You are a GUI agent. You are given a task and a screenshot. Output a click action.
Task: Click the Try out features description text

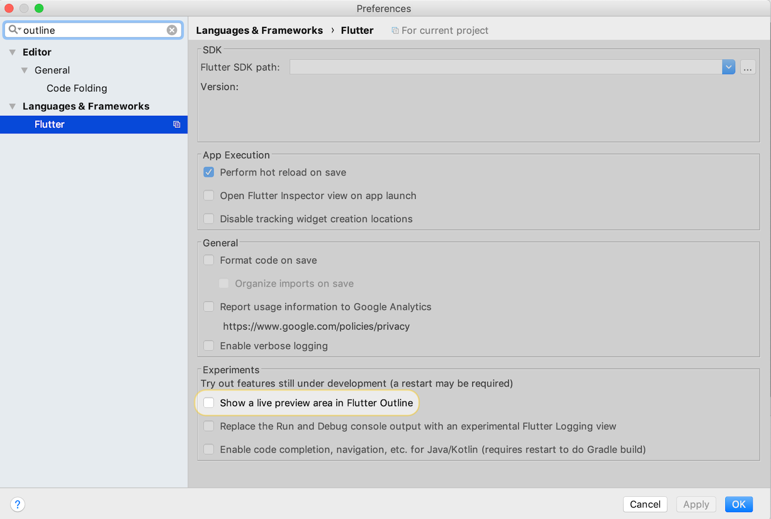(357, 383)
